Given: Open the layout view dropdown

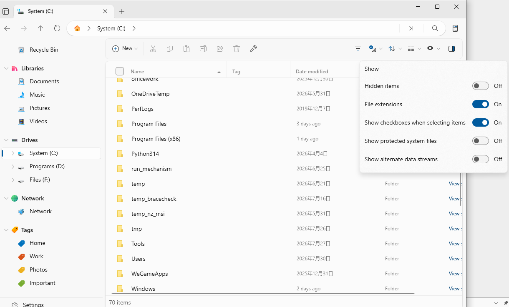Looking at the screenshot, I should click(x=414, y=49).
